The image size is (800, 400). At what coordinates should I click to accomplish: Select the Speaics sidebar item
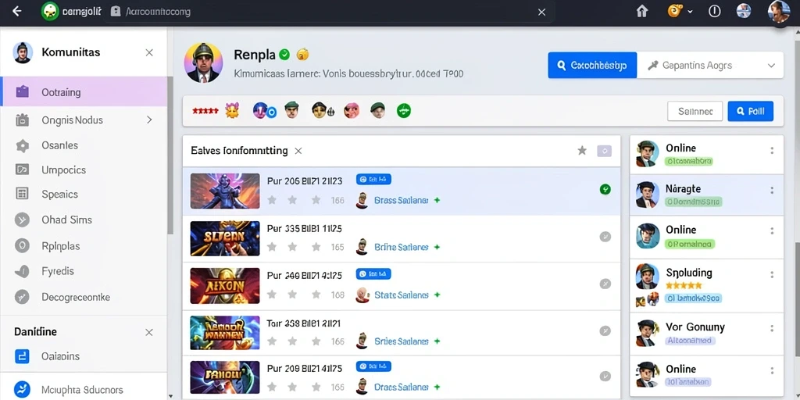pyautogui.click(x=84, y=194)
